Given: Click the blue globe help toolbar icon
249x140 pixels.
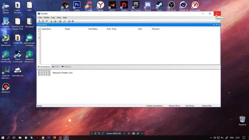Looking at the screenshot, I should point(73,21).
